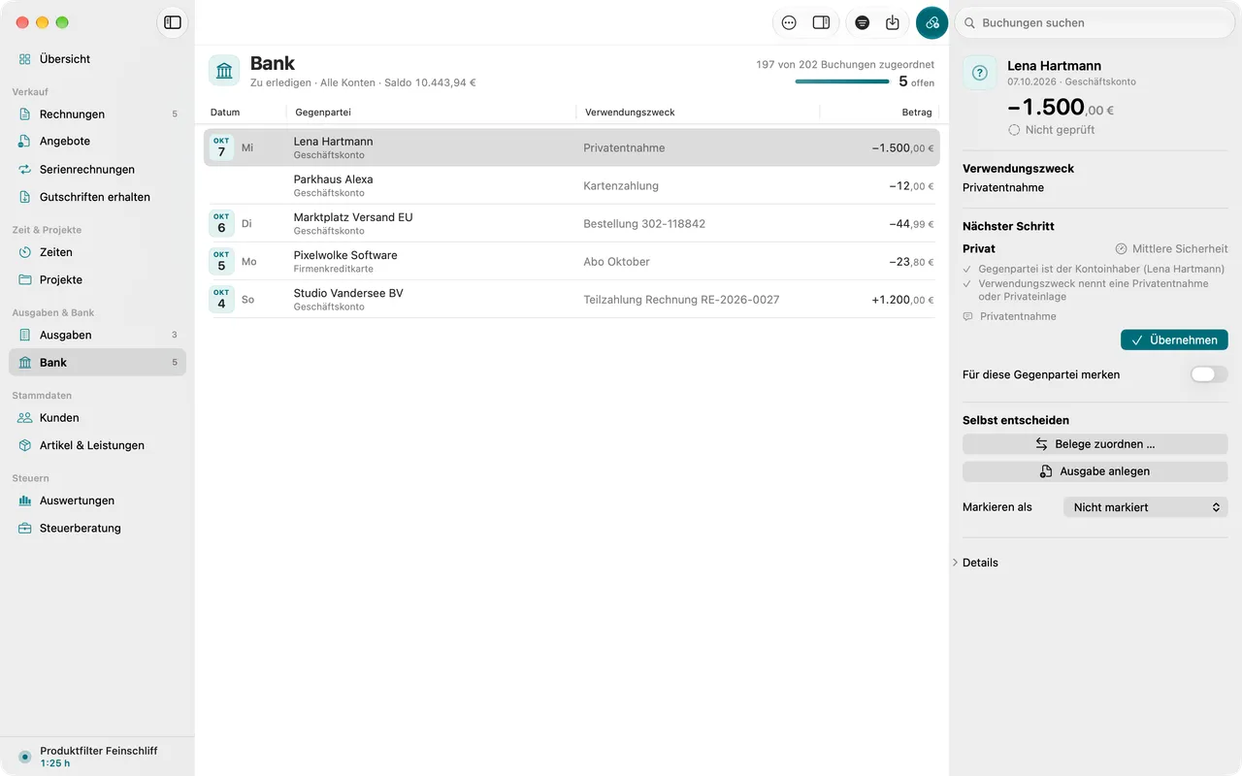Click the 'Produktfilter Feinschliff' timer label

pyautogui.click(x=99, y=751)
